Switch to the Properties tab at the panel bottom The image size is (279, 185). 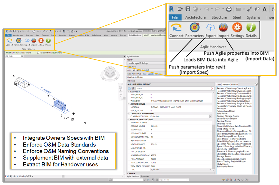[x=145, y=176]
